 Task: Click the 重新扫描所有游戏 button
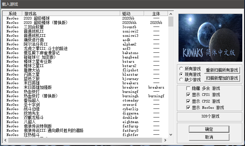click(222, 70)
